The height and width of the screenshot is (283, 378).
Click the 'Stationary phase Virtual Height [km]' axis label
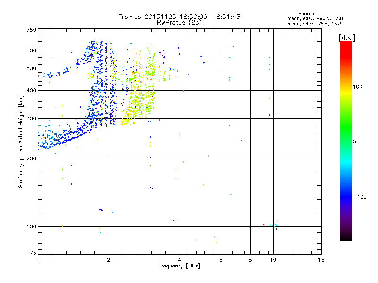[21, 141]
